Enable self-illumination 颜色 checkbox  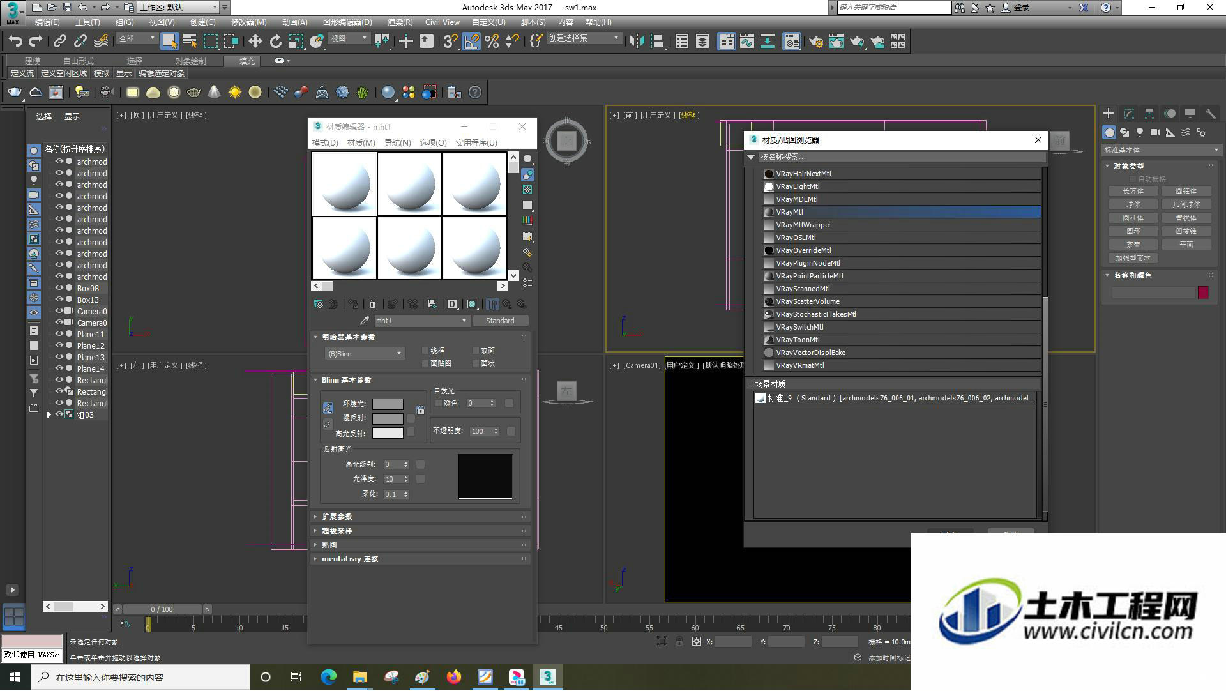coord(439,403)
